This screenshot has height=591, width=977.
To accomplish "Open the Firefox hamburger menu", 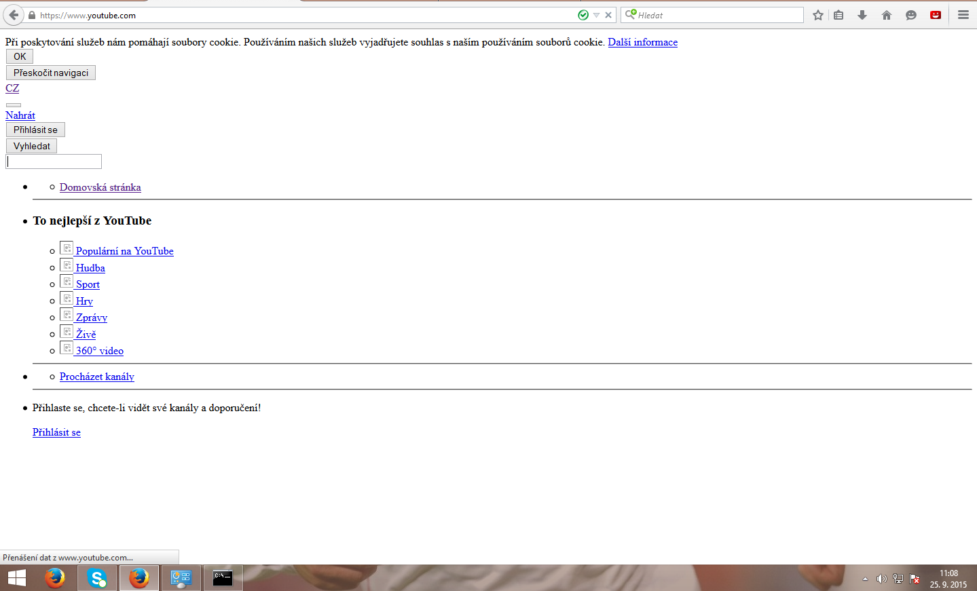I will tap(963, 15).
